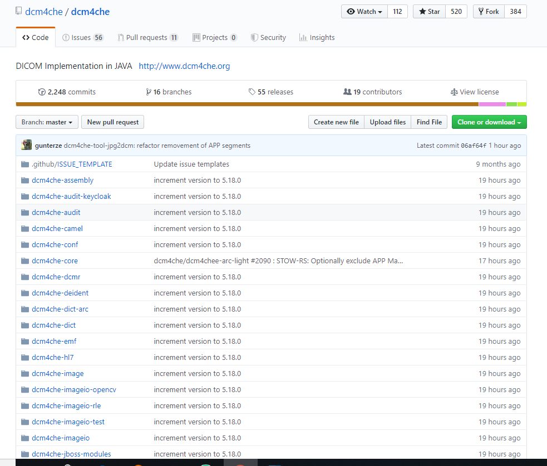Click the folder icon for dcm4che-imageio-opencv
Image resolution: width=547 pixels, height=466 pixels.
[x=25, y=390]
